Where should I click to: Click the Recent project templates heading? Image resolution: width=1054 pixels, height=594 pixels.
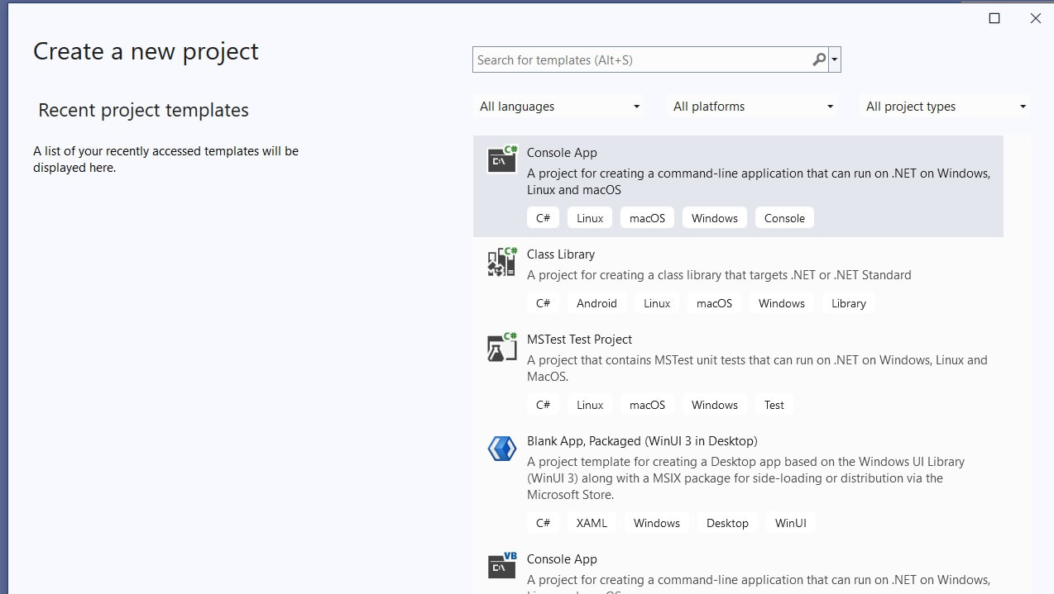[143, 110]
